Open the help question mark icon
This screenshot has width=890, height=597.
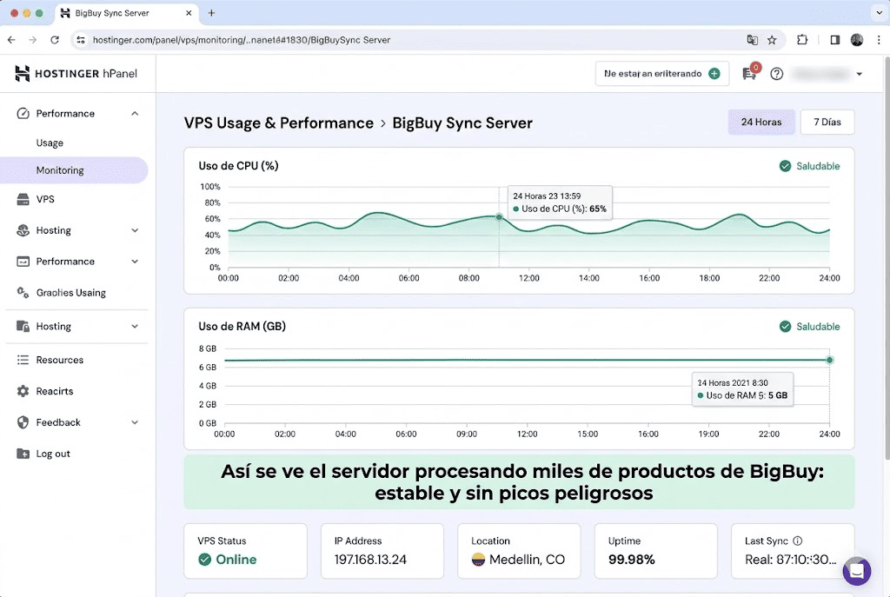pos(776,74)
